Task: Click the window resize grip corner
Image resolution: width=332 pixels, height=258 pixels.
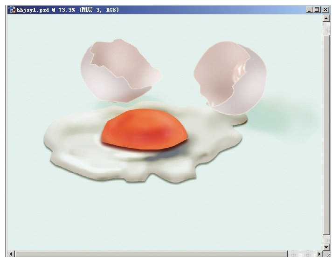Action: click(x=326, y=254)
